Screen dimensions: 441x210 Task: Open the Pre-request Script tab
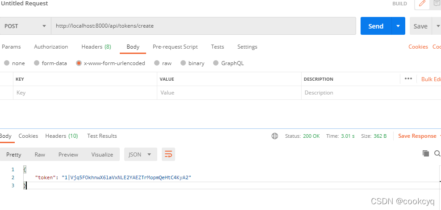pyautogui.click(x=175, y=47)
